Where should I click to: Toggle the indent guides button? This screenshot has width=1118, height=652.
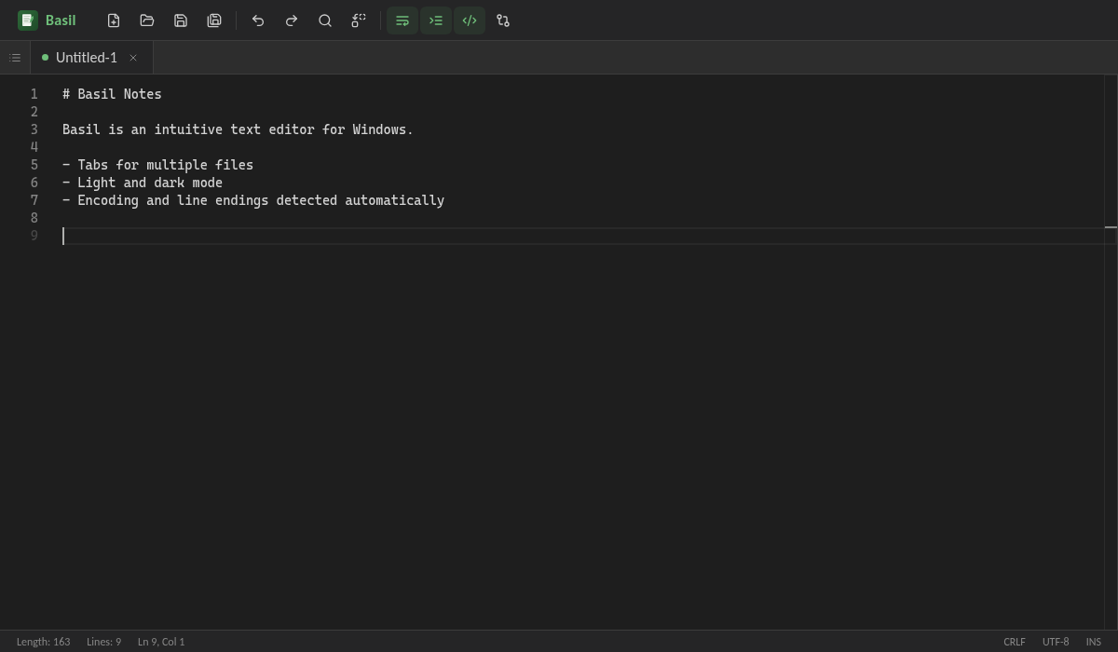436,20
